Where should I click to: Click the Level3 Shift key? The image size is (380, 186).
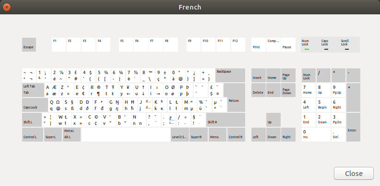[x=180, y=134]
